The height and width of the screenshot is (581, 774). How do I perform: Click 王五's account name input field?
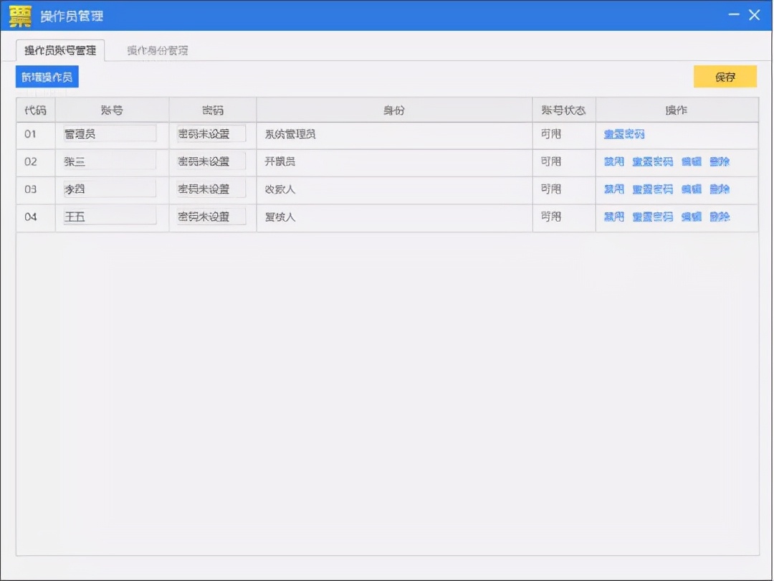[107, 217]
